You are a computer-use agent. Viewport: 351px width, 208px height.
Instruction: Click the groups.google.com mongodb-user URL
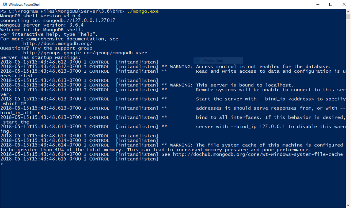pyautogui.click(x=85, y=53)
